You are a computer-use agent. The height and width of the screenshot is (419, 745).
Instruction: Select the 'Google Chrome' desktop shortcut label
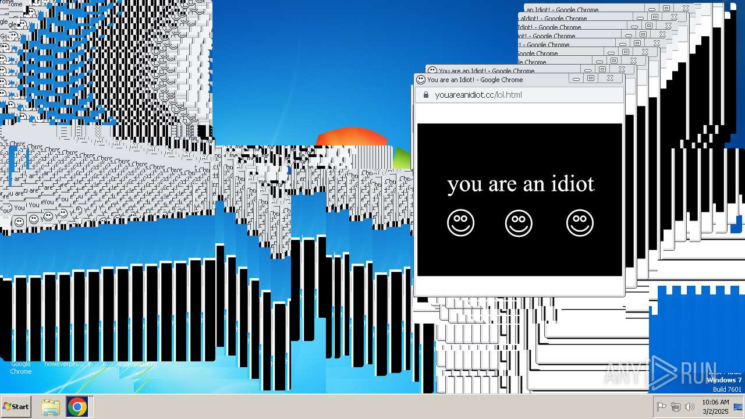[x=20, y=368]
